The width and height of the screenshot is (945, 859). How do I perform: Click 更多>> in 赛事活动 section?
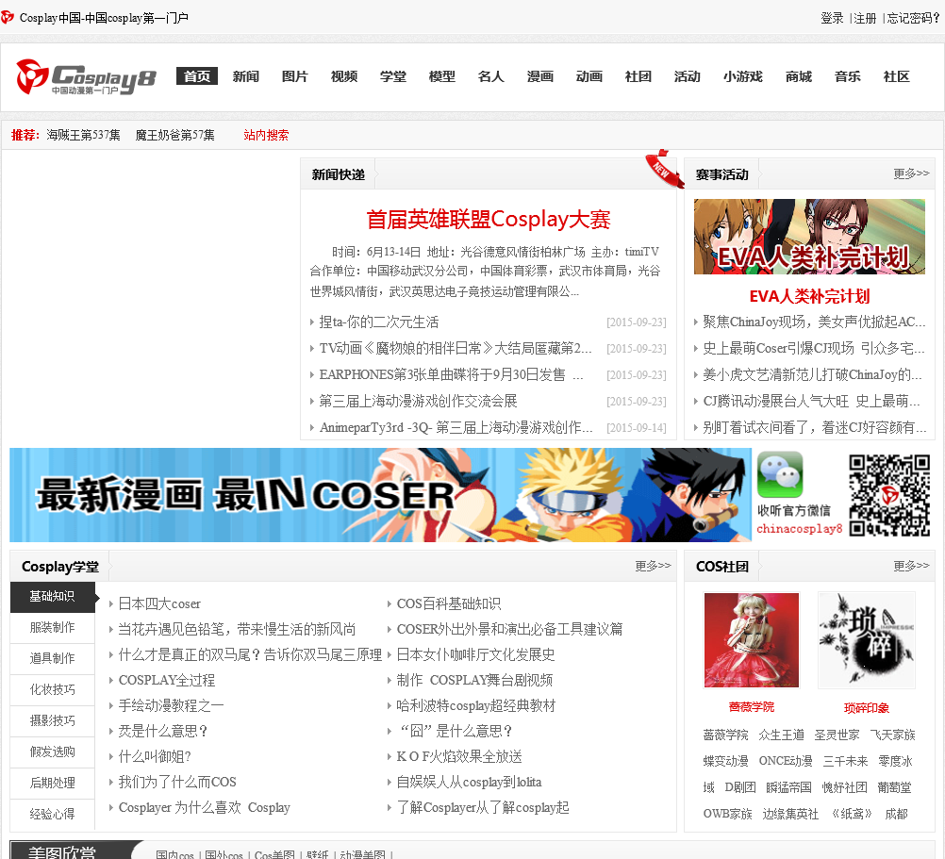click(x=911, y=173)
